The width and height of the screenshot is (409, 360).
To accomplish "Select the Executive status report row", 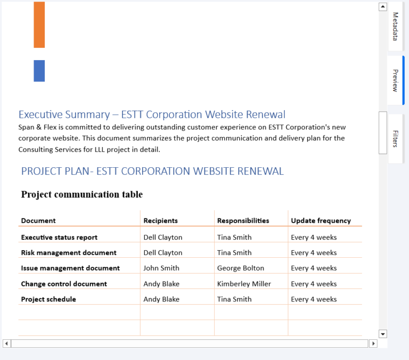I will tap(59, 238).
